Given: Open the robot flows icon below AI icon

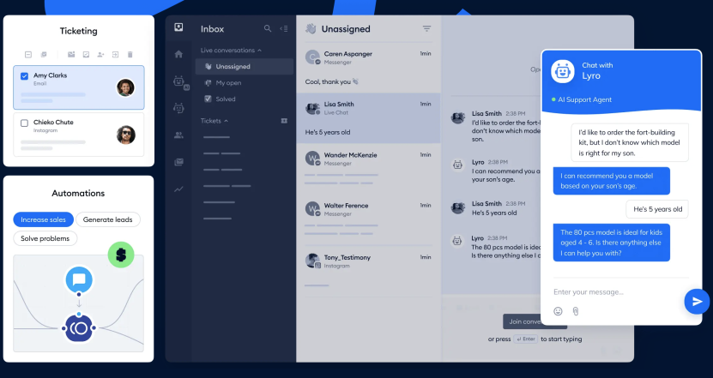Looking at the screenshot, I should 178,108.
